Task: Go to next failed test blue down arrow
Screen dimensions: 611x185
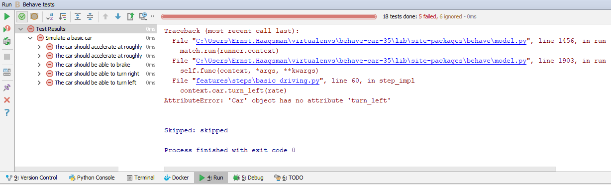Action: tap(118, 16)
